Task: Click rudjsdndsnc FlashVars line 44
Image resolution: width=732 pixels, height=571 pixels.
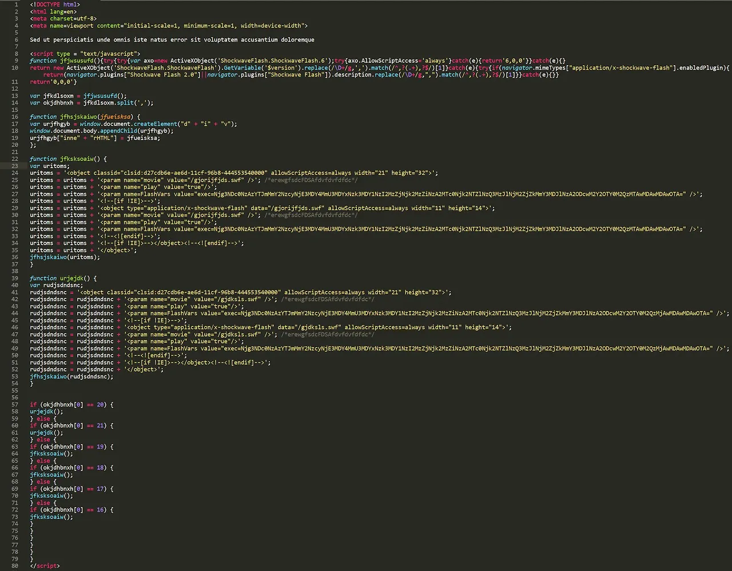Action: pos(380,313)
